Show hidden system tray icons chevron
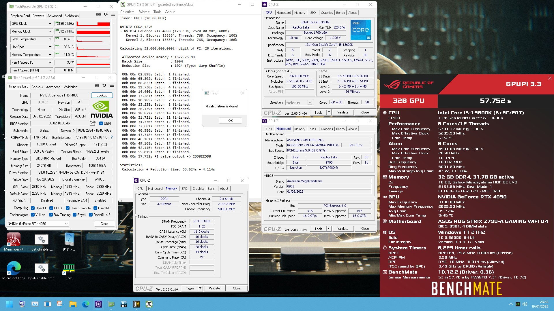The height and width of the screenshot is (311, 554). click(511, 304)
